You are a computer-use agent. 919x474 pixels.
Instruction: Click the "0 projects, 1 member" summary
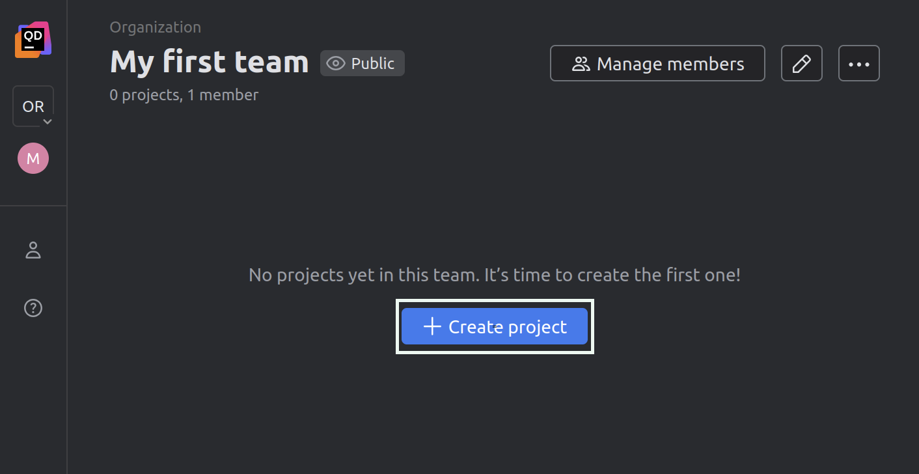coord(184,95)
